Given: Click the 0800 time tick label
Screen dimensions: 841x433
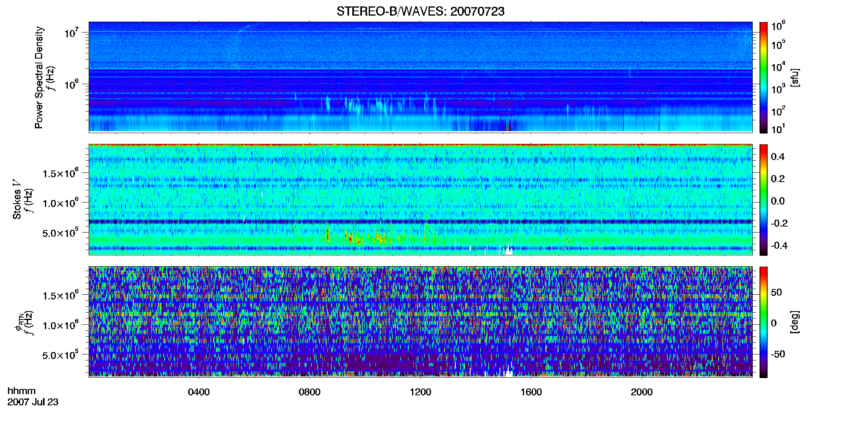Looking at the screenshot, I should [x=309, y=392].
